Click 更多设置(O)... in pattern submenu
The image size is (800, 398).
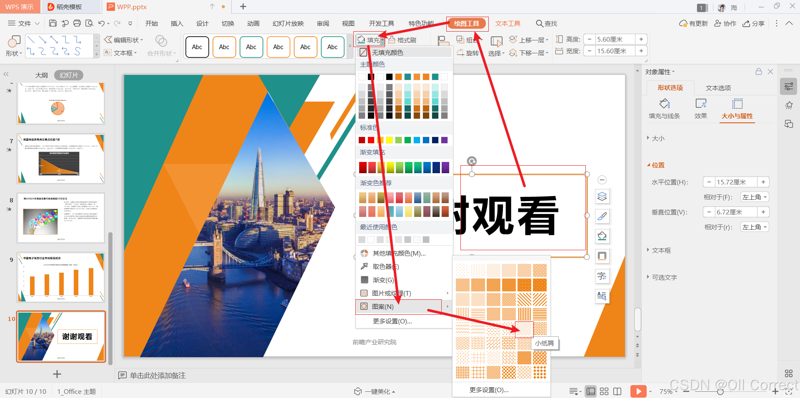point(489,390)
